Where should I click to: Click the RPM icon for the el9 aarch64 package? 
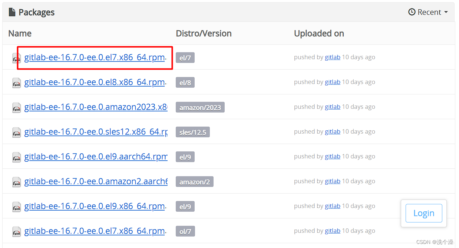[x=16, y=157]
